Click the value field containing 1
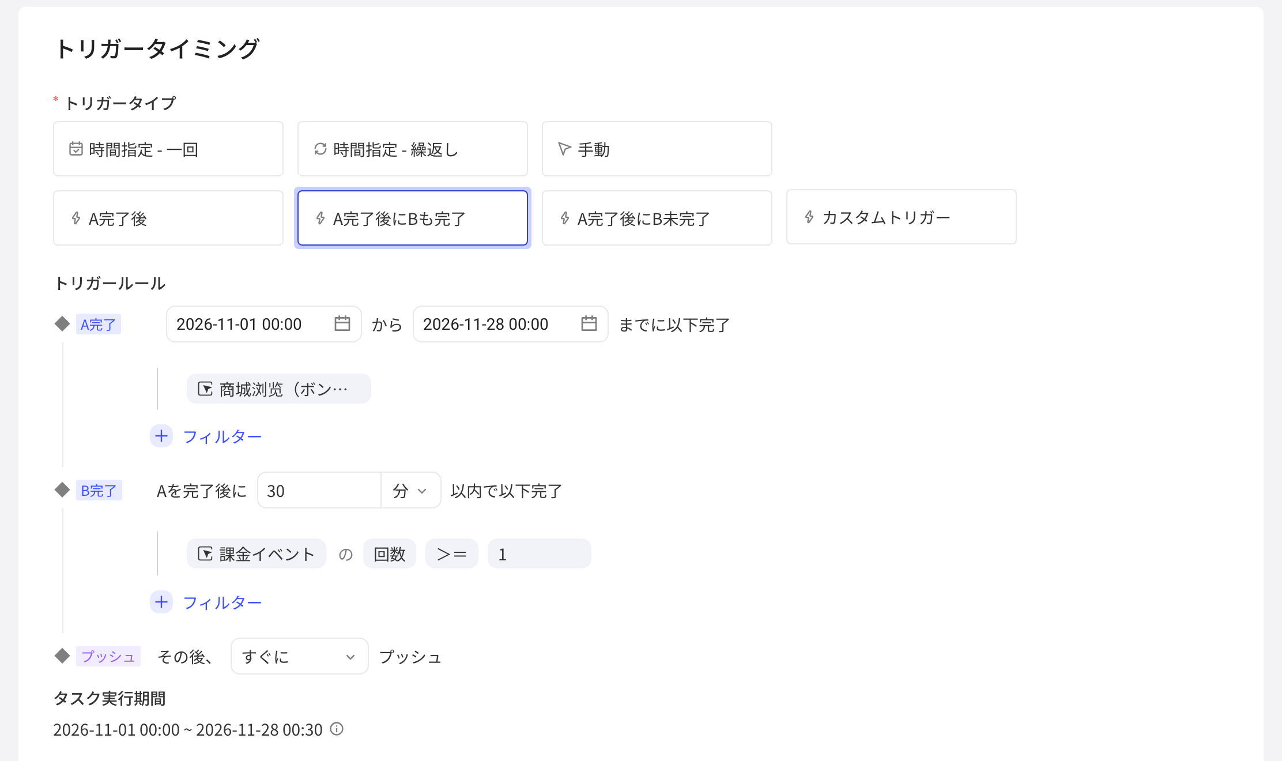Image resolution: width=1282 pixels, height=761 pixels. click(x=540, y=554)
